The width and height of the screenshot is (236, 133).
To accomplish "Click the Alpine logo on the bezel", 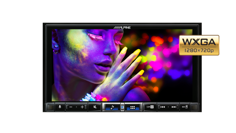I will tap(122, 27).
